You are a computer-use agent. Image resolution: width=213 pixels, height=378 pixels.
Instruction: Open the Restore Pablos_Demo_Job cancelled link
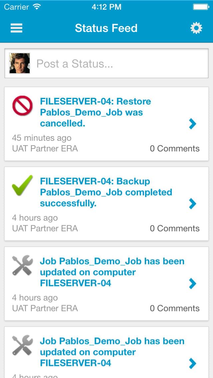[96, 112]
